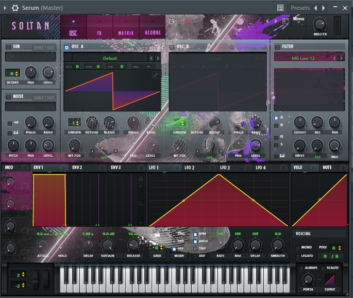Screen dimensions: 353x298
Task: Route oscillator B to filter
Action: (x=276, y=126)
